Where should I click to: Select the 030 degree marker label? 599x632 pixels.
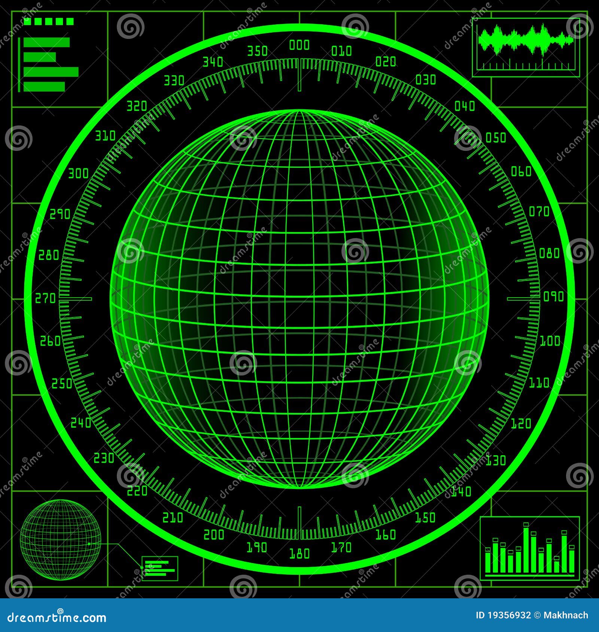(x=426, y=80)
